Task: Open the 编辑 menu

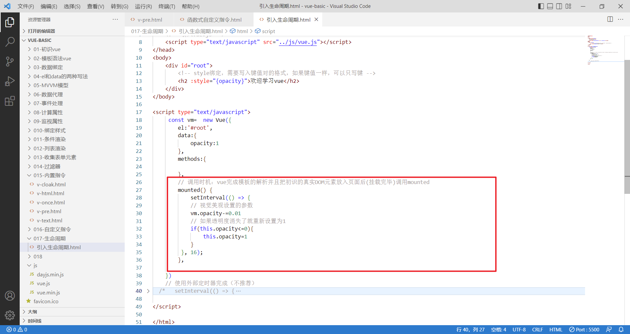Action: (x=49, y=6)
